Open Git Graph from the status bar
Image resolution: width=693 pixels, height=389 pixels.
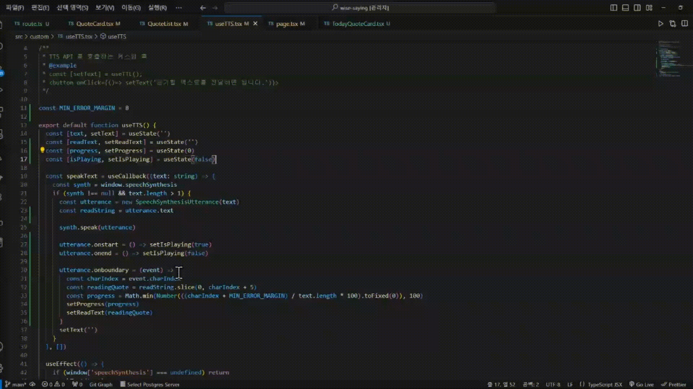(x=101, y=384)
